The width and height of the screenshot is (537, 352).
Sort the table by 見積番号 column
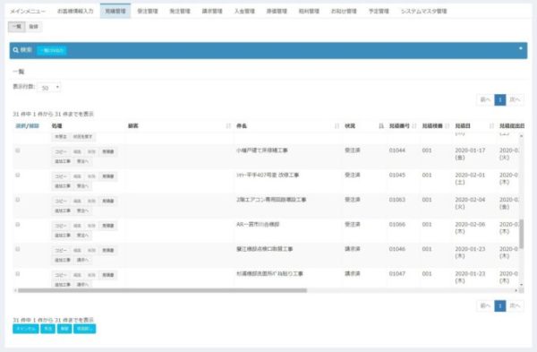[x=403, y=125]
